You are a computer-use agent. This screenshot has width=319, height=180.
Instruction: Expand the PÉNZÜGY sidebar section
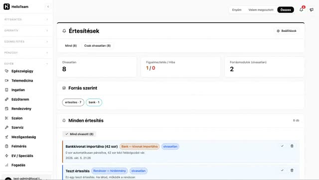26,53
